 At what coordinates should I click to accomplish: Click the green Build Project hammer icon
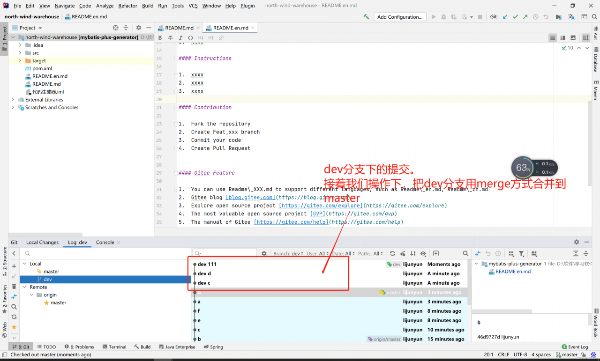[x=366, y=17]
